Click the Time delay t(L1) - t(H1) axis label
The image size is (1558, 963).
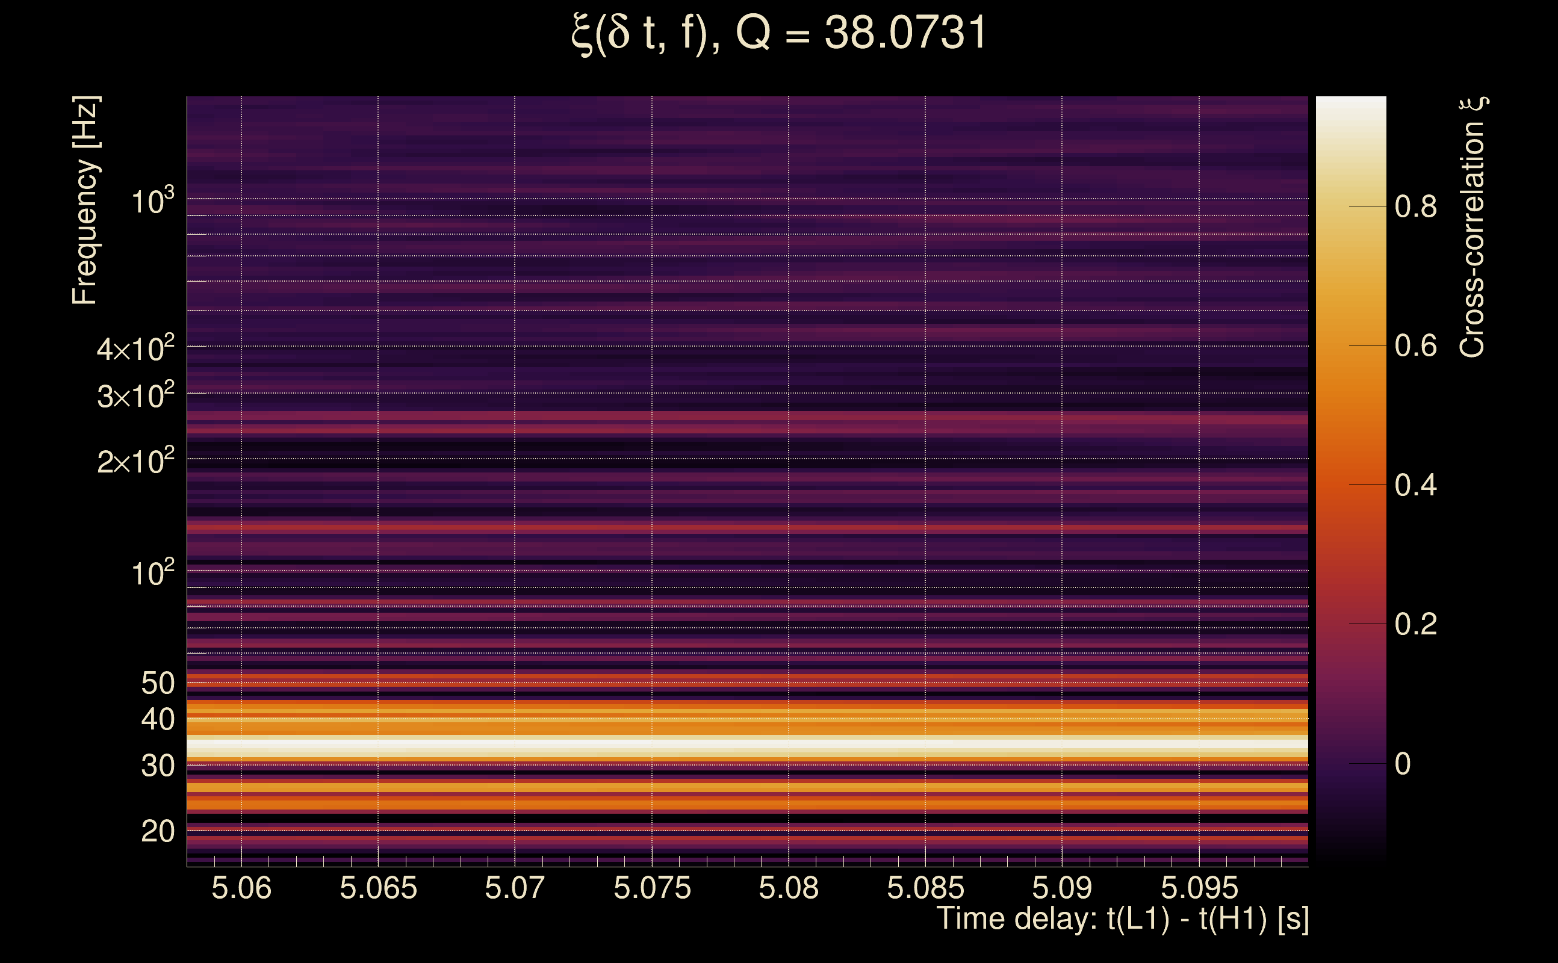(x=1122, y=919)
